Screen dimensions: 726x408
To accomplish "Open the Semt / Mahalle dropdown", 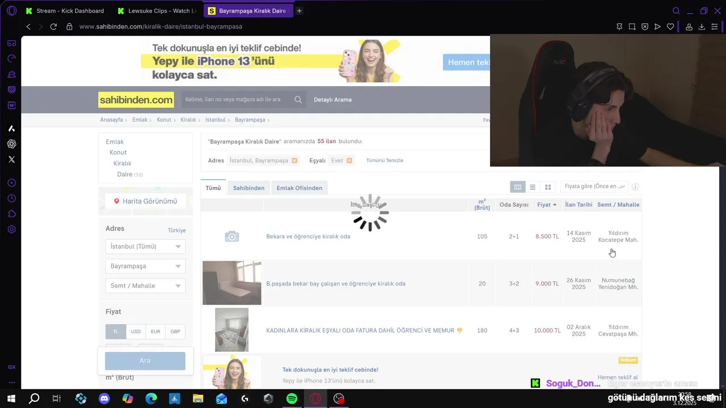I will 145,286.
